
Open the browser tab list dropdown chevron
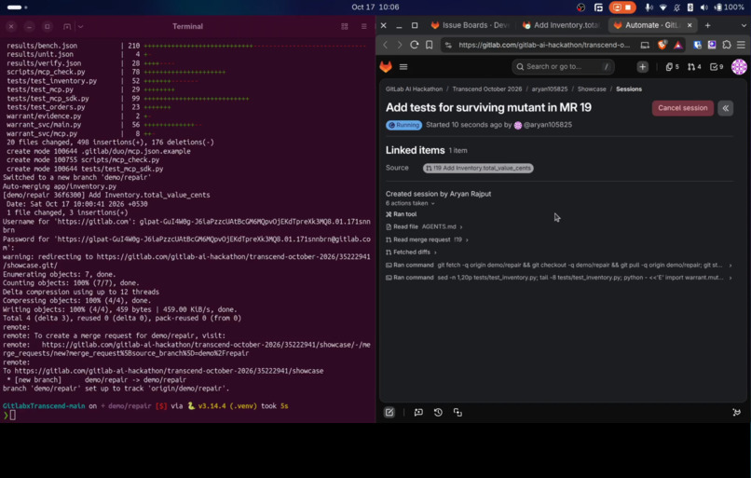point(743,25)
